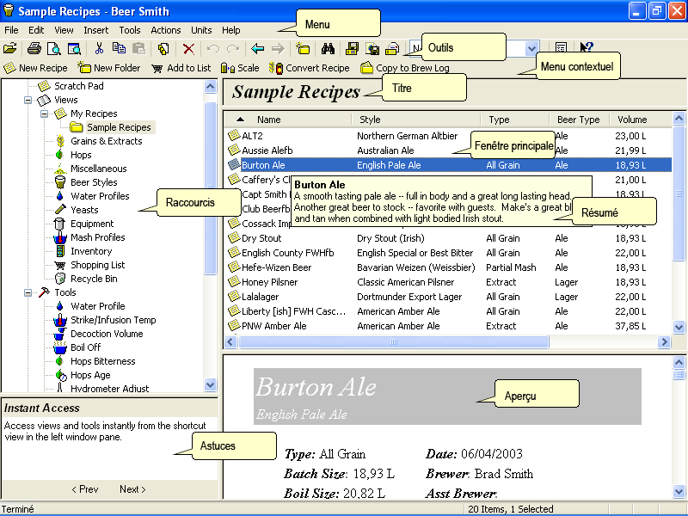Screen dimensions: 688x516
Task: Click the hop cone icon beside Hops Age
Action: click(60, 375)
